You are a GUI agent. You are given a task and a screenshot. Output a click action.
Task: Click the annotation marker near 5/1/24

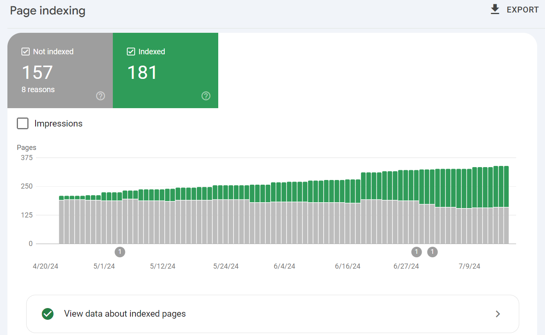click(120, 252)
